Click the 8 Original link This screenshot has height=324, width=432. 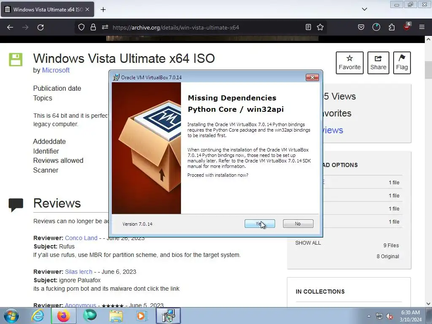(388, 256)
